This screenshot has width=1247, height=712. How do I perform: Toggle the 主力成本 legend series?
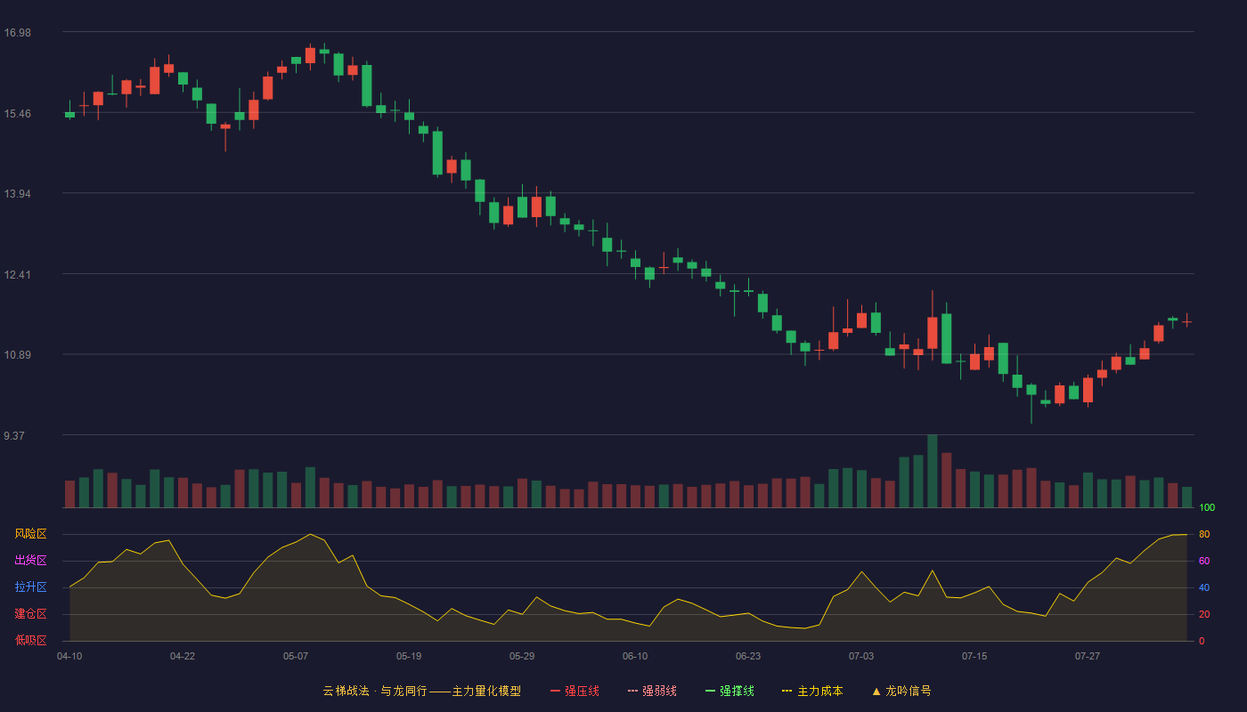pos(812,691)
